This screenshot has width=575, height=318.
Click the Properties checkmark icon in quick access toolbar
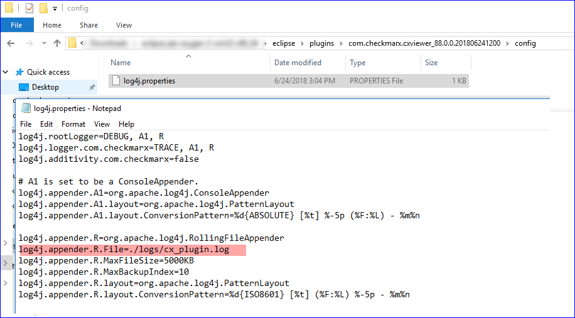(30, 8)
